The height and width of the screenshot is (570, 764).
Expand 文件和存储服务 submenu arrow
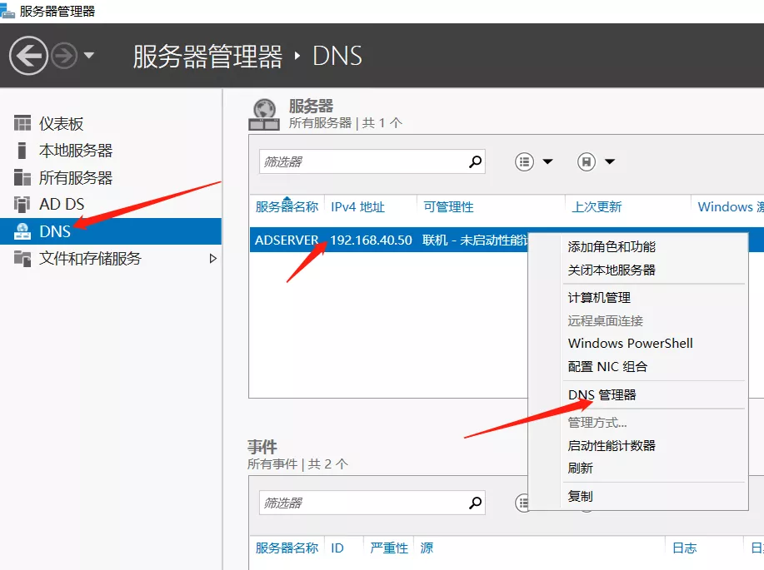[212, 259]
